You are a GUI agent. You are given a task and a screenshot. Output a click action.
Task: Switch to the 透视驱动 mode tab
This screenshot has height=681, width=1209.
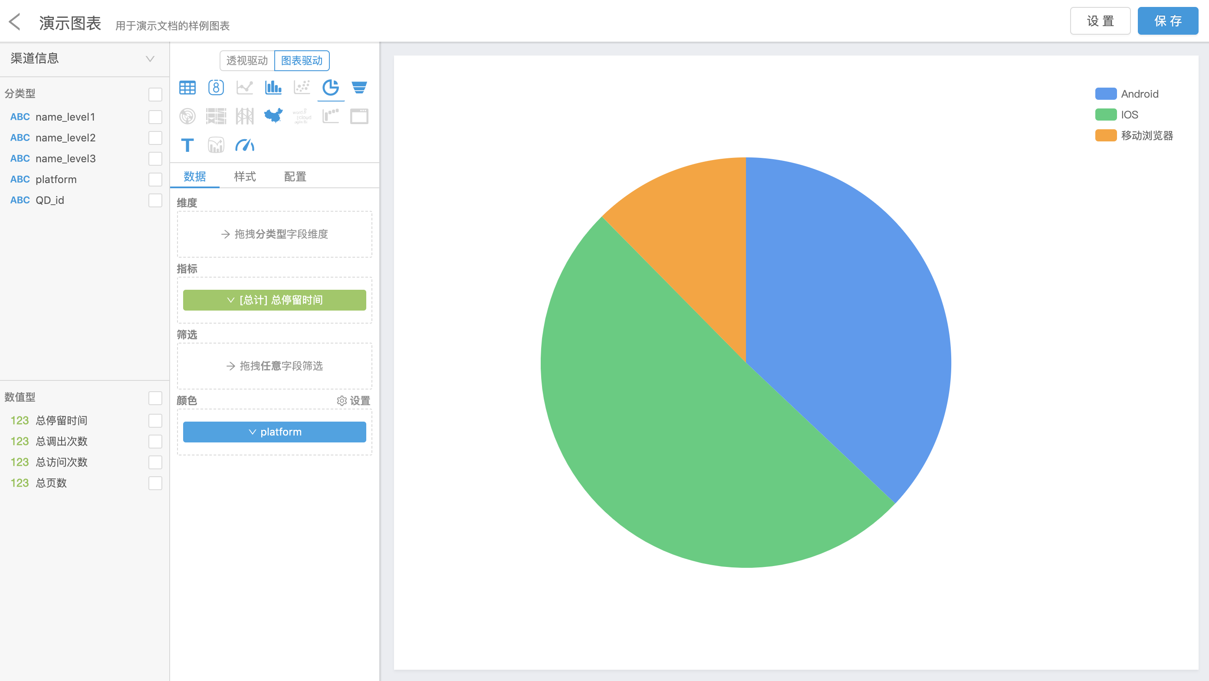247,60
